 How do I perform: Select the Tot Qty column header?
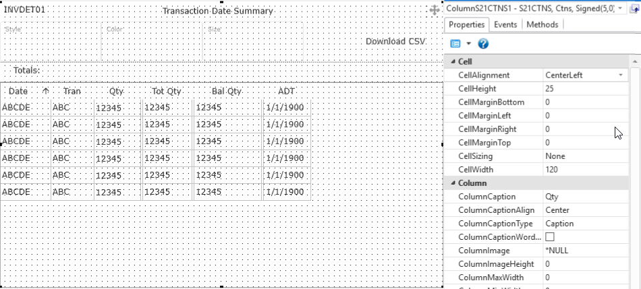pos(167,91)
